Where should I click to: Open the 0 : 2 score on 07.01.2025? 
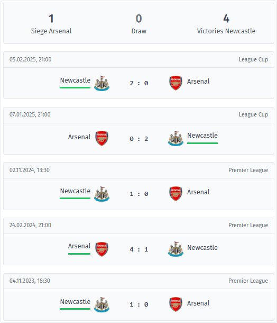coord(139,139)
